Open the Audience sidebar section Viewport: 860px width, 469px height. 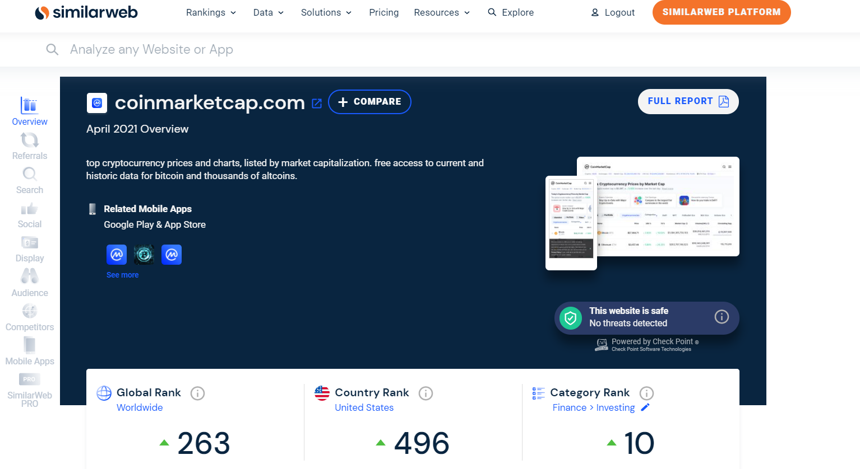[x=30, y=284]
